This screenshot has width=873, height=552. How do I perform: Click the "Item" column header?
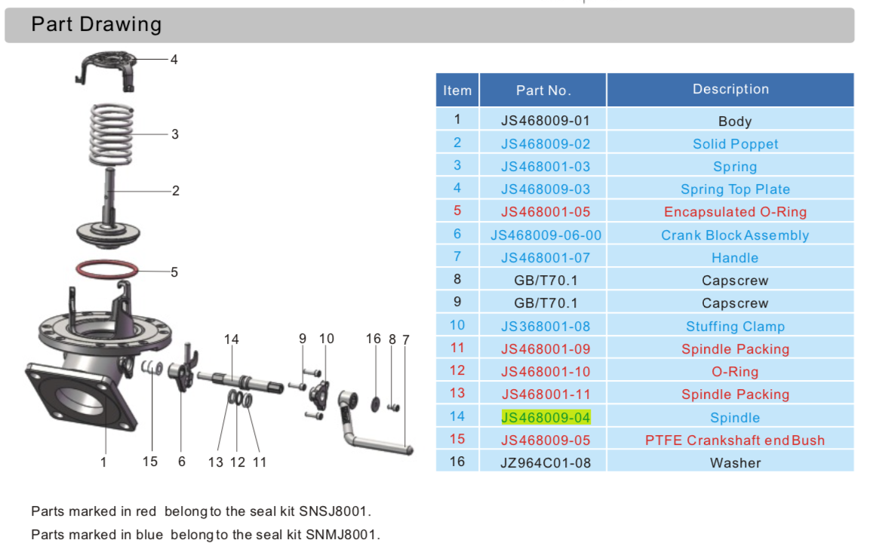pos(457,90)
